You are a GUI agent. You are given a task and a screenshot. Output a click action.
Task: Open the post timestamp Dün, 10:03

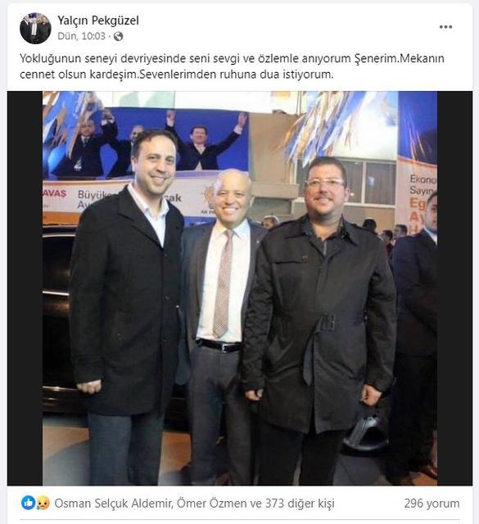[81, 36]
